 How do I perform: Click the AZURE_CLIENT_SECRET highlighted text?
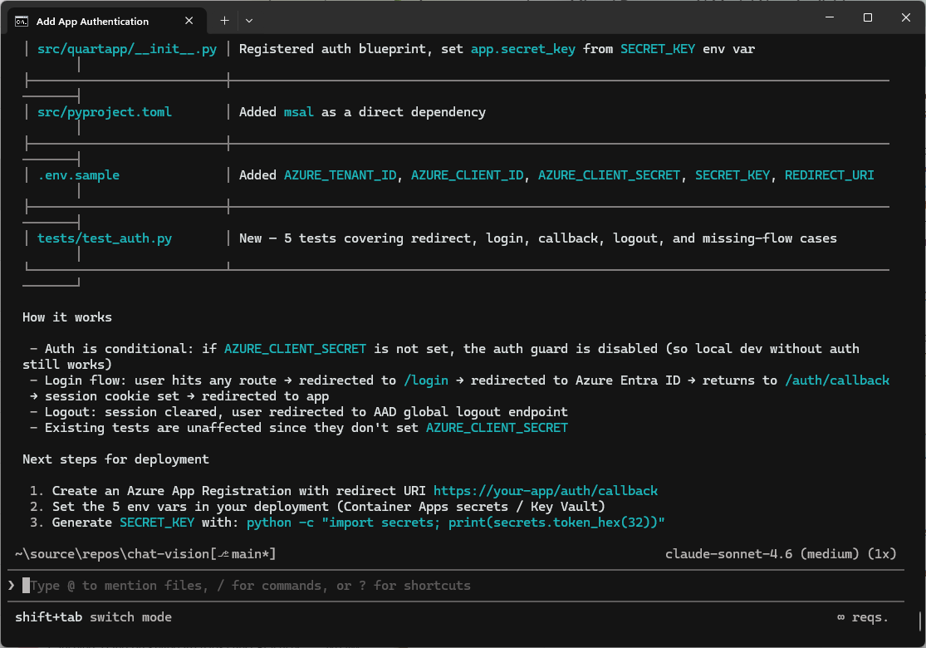(x=294, y=348)
